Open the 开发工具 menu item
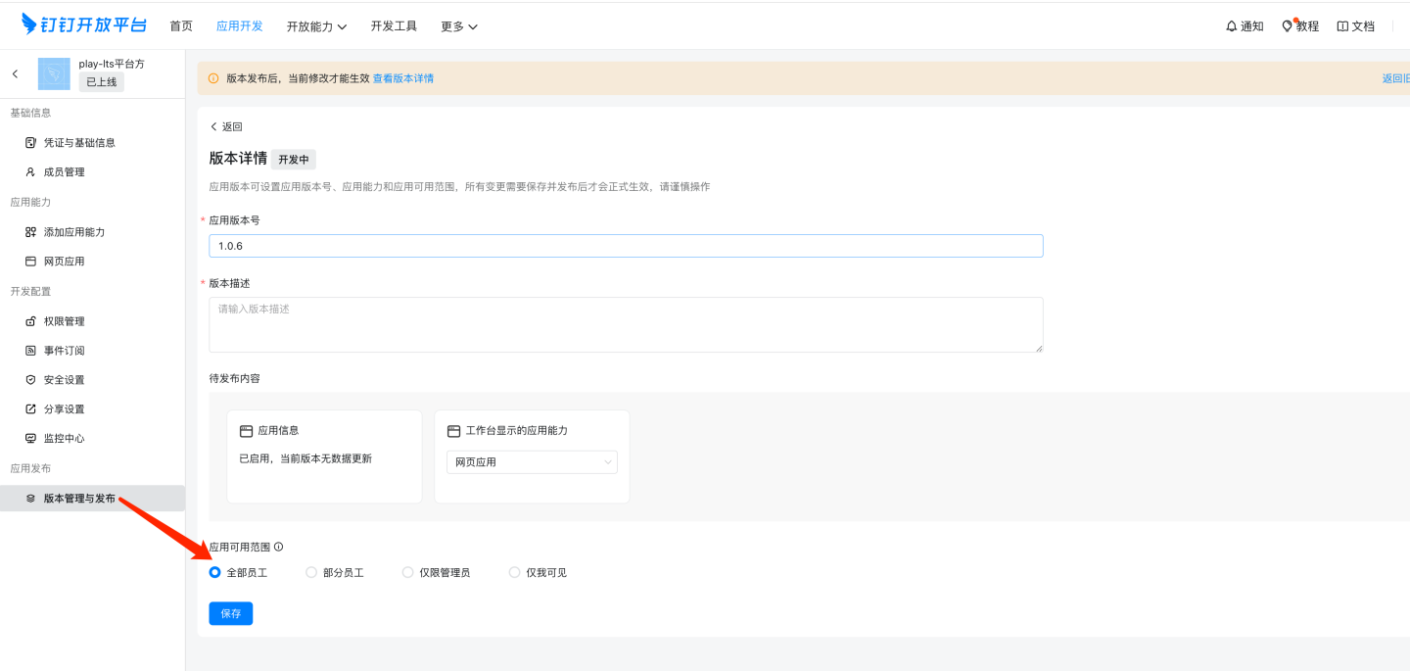 coord(394,26)
